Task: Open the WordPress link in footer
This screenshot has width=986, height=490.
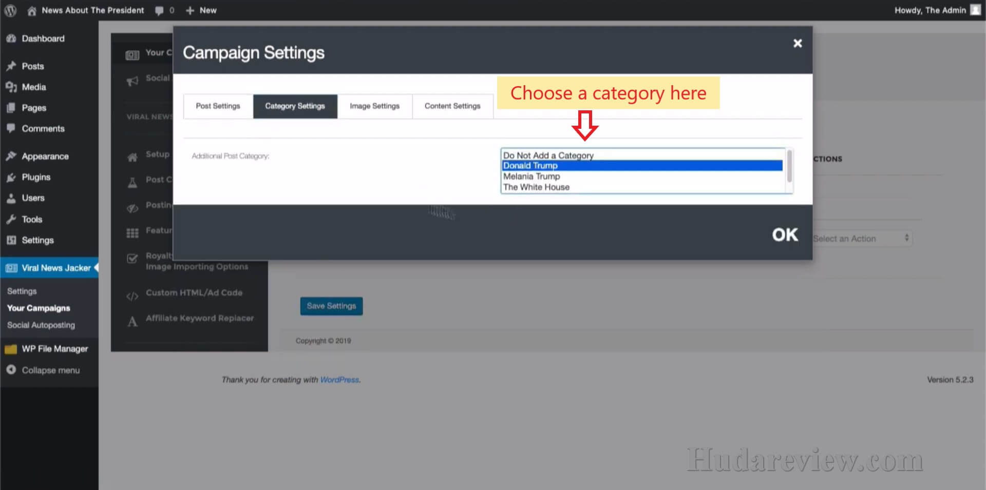Action: 339,380
